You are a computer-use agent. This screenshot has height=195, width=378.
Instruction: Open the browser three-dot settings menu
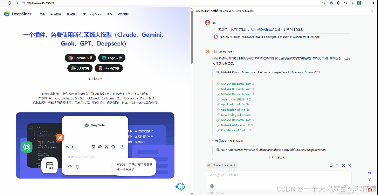(366, 3)
